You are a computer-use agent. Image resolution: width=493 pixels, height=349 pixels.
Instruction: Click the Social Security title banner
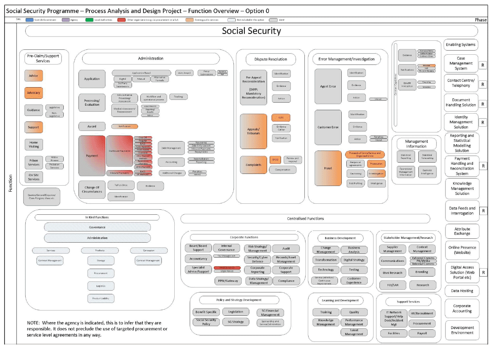click(251, 31)
